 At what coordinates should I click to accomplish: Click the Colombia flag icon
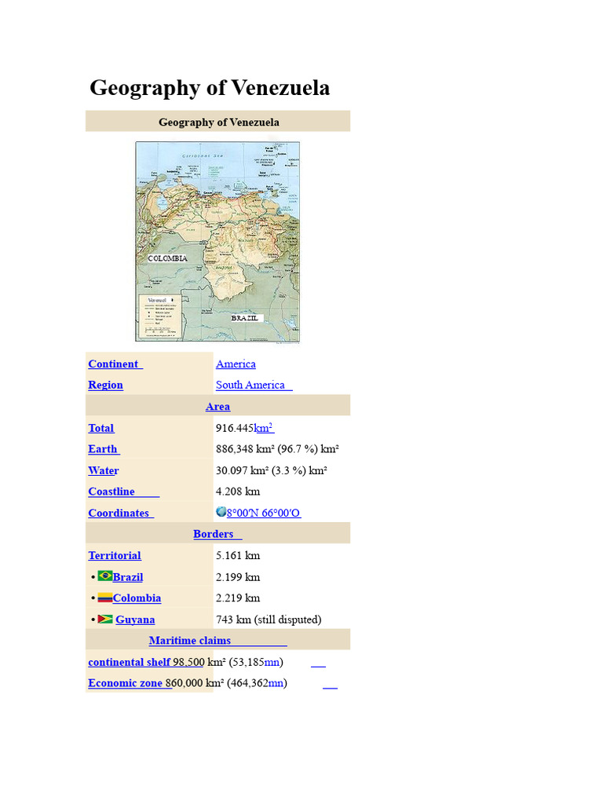click(x=105, y=598)
